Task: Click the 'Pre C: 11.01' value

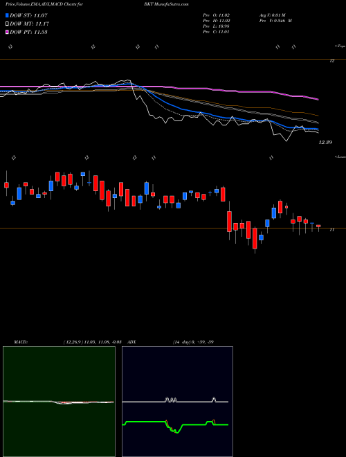Action: point(217,32)
